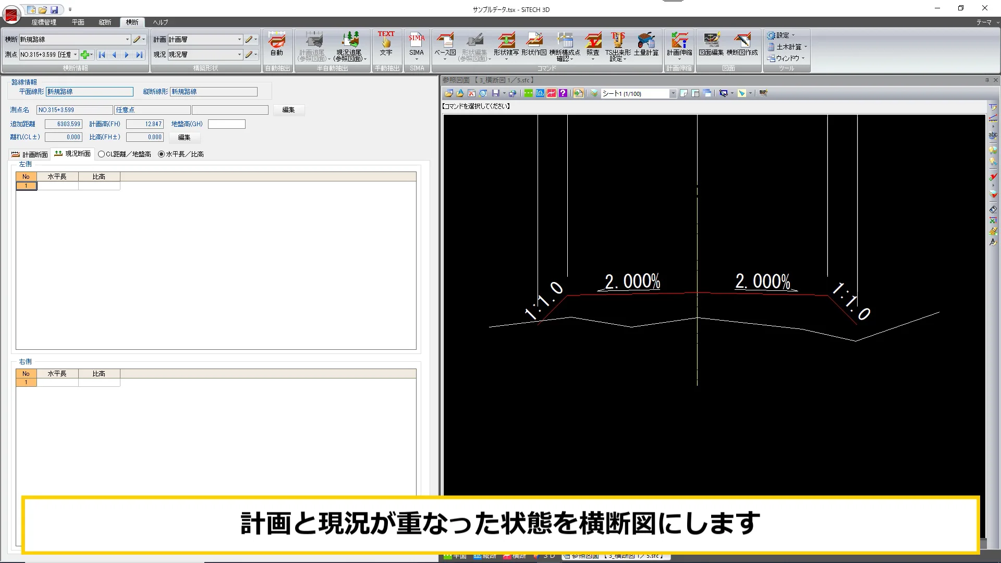
Task: Open the 測点 NO.315+3.599 dropdown
Action: [76, 55]
